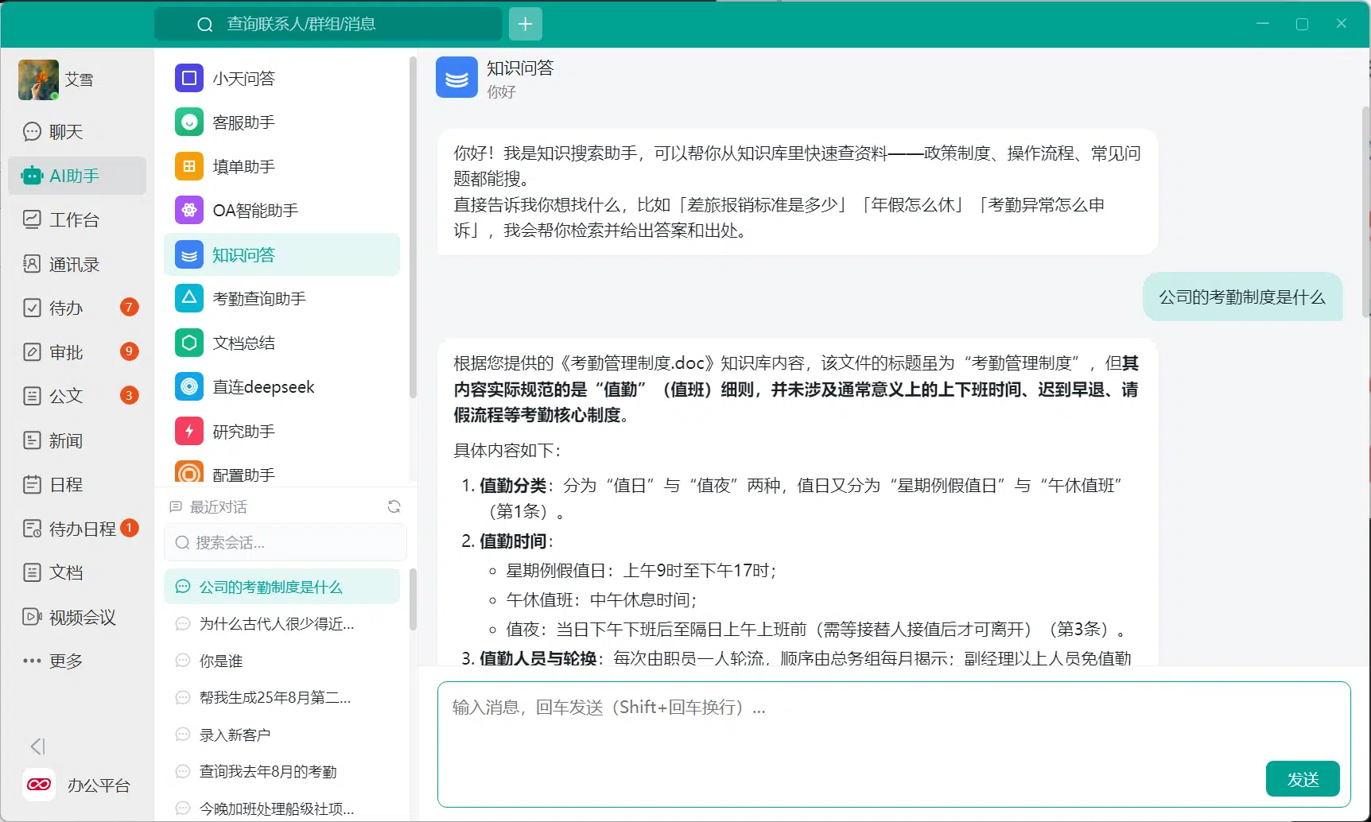Focus the top 查询联系人/群组/消息 search field

pyautogui.click(x=328, y=24)
